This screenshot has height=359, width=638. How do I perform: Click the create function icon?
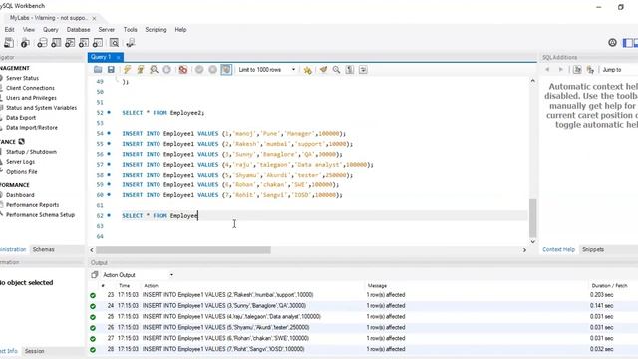[98, 43]
